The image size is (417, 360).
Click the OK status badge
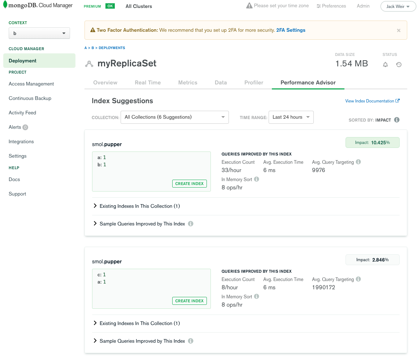tap(110, 6)
